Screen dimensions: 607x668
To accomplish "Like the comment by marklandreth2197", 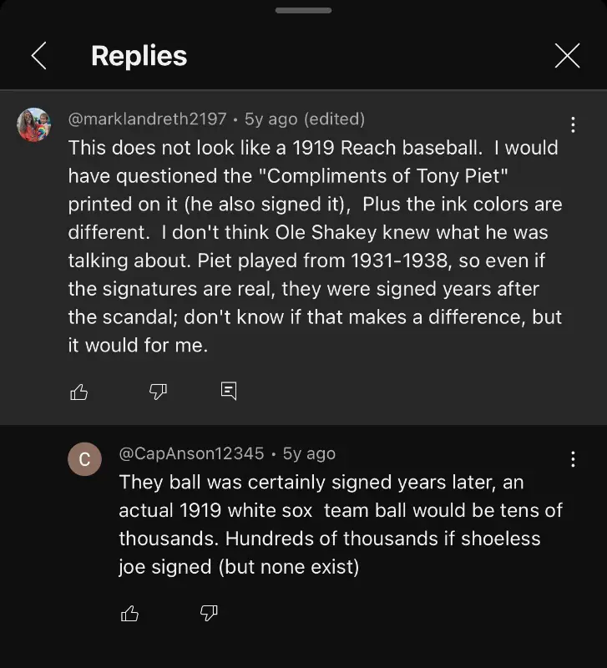I will (x=79, y=392).
